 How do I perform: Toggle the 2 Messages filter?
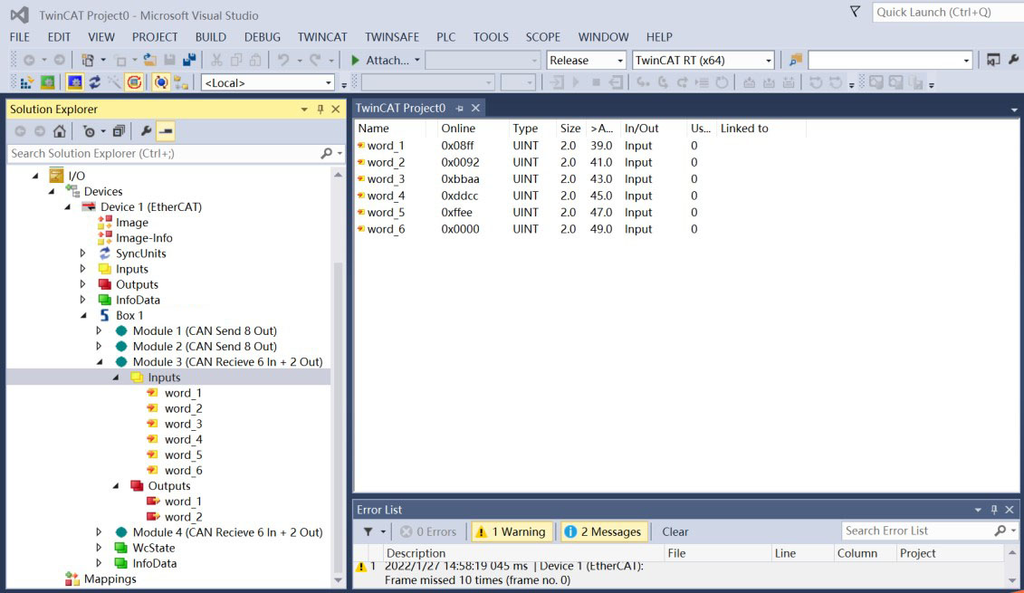click(605, 531)
